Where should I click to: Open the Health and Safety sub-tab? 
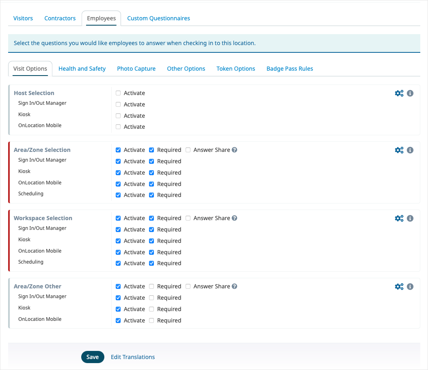coord(82,69)
